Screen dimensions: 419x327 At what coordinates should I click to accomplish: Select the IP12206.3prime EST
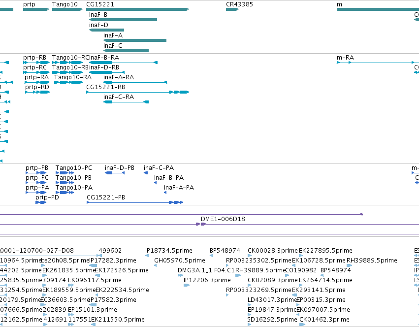coord(207,280)
